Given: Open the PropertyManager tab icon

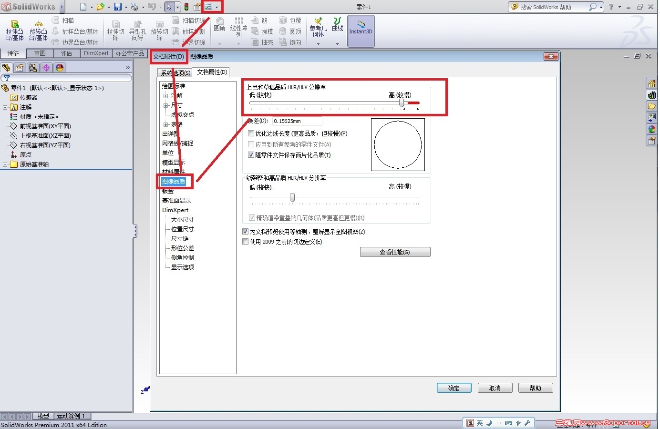Looking at the screenshot, I should [20, 68].
